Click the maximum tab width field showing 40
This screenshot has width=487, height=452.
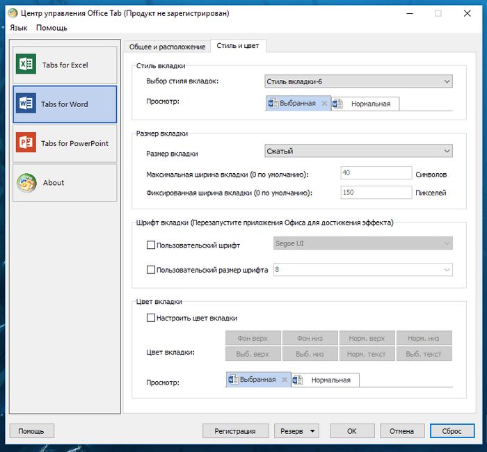point(376,172)
